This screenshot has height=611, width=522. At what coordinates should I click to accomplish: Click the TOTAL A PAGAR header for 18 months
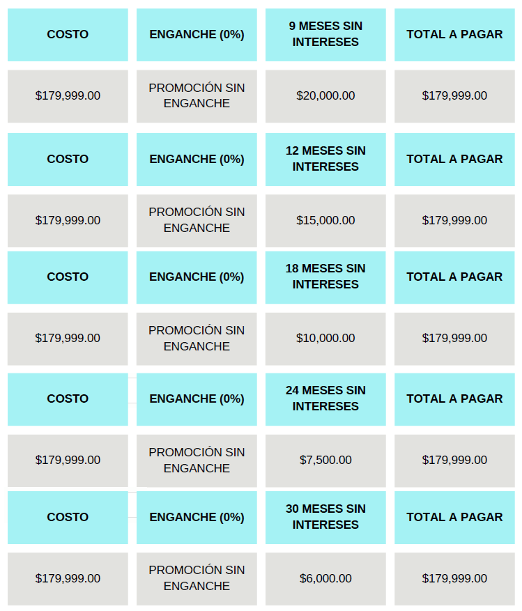click(x=454, y=277)
